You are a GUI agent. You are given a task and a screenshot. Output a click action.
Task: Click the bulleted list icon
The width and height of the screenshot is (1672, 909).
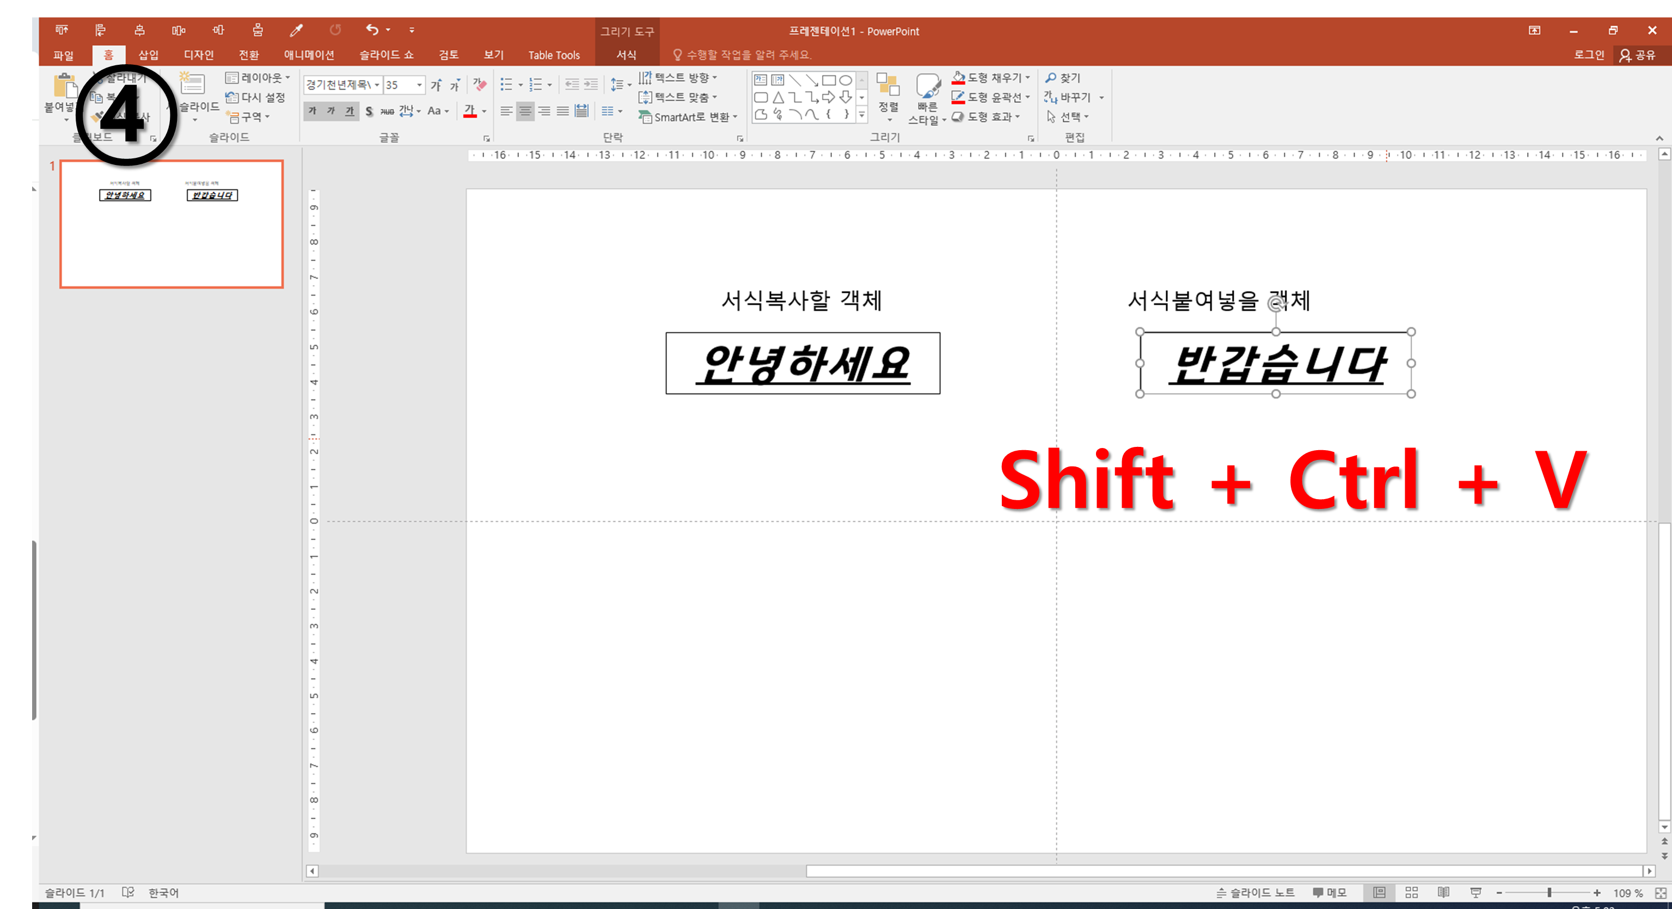click(x=506, y=84)
